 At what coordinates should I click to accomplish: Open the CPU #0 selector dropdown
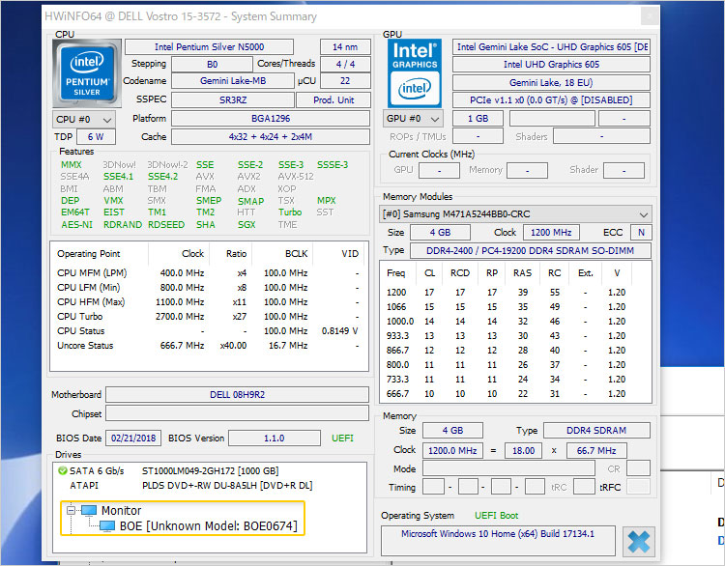tap(83, 119)
